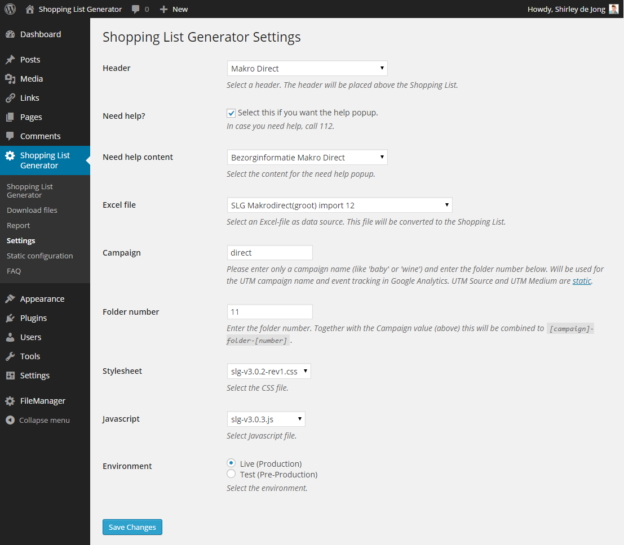Click the Plugins plug icon
The image size is (624, 545).
pos(10,318)
